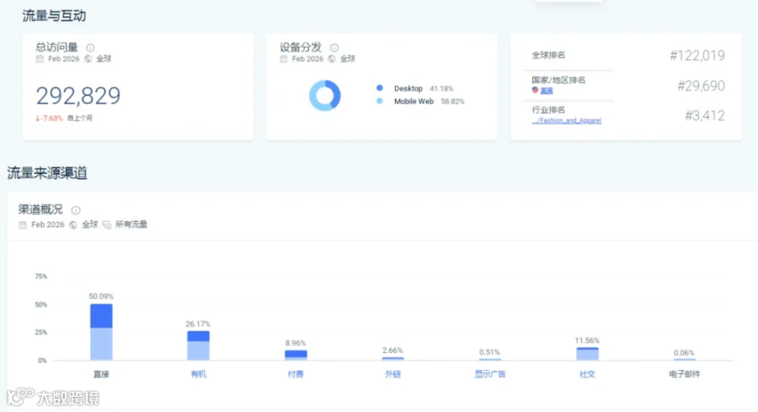Select the 外链 channel label
The image size is (758, 412).
pyautogui.click(x=392, y=374)
